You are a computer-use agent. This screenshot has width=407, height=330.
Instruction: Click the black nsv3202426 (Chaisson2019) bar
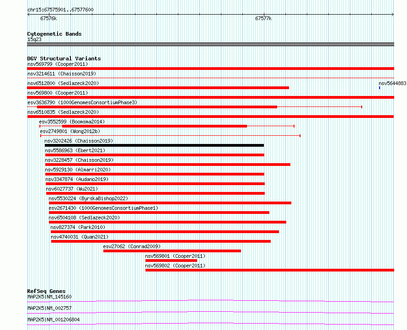[x=154, y=145]
